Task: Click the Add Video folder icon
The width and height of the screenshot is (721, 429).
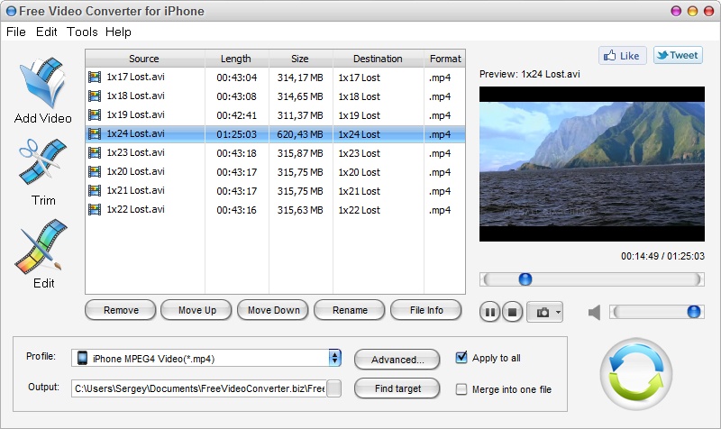Action: coord(42,82)
